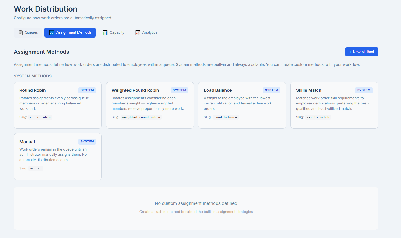Click the line chart icon on Analytics tab

point(138,33)
